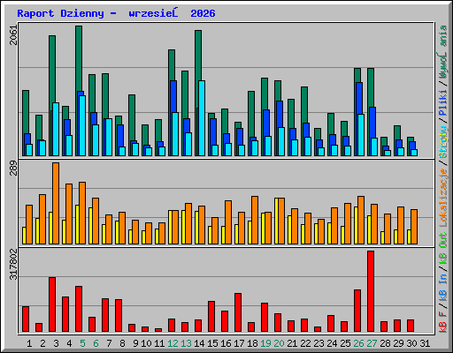Click day label "1" on the axis
This screenshot has height=353, width=453.
[x=29, y=343]
